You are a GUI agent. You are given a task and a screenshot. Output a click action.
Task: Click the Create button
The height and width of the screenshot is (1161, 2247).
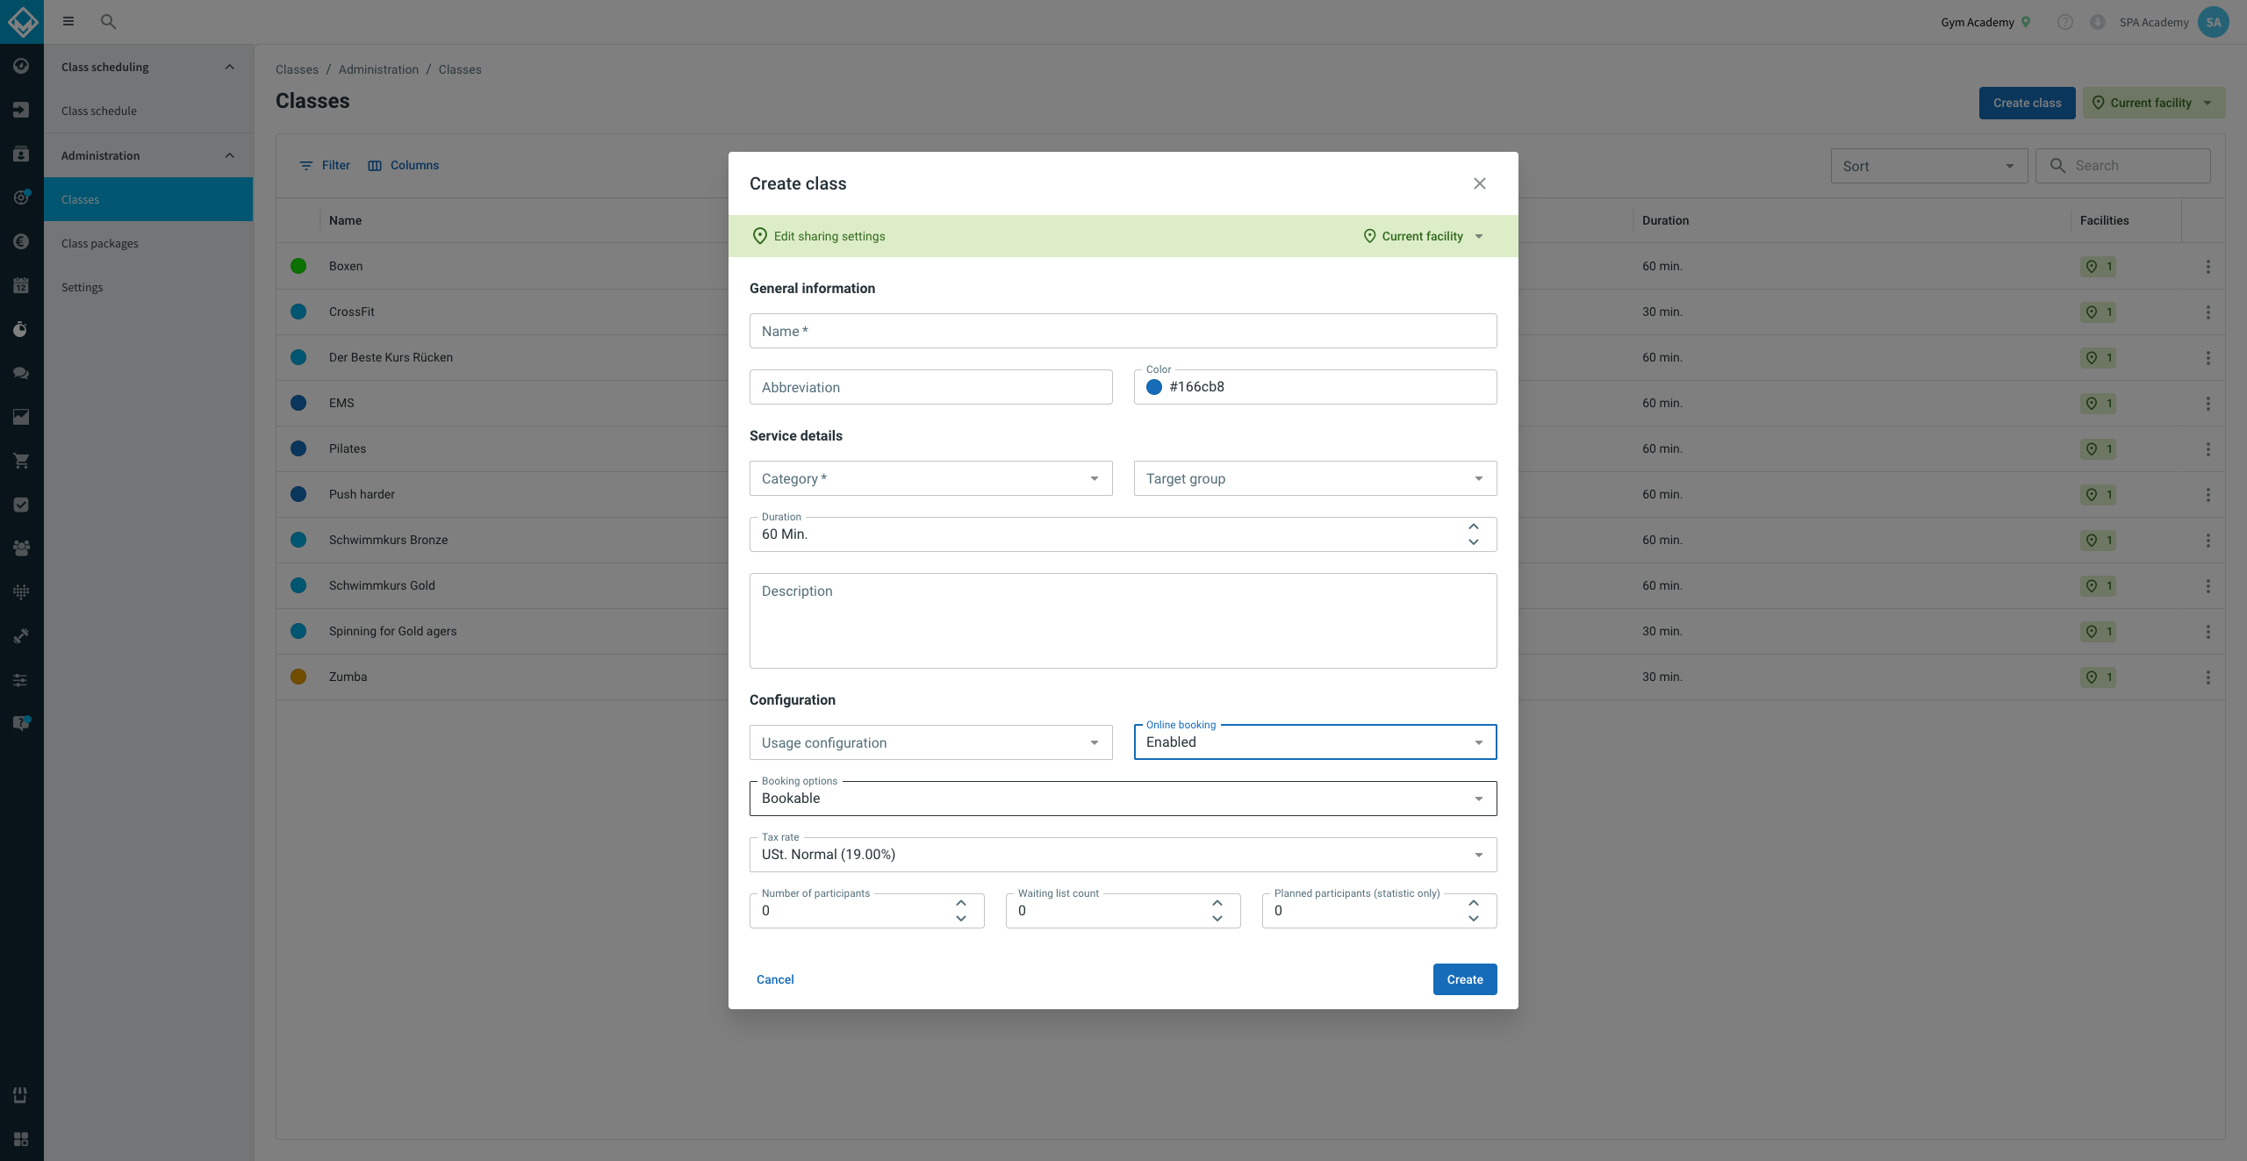[1465, 979]
